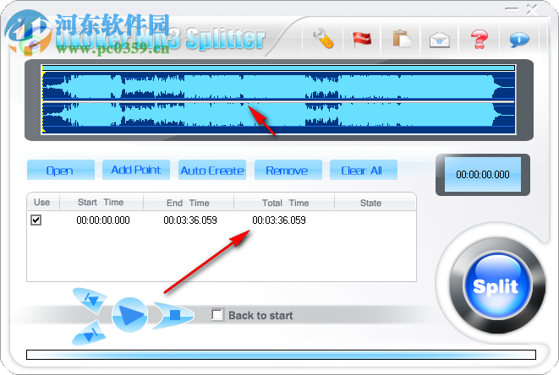Click the upper channel waveform
559x375 pixels.
[279, 86]
